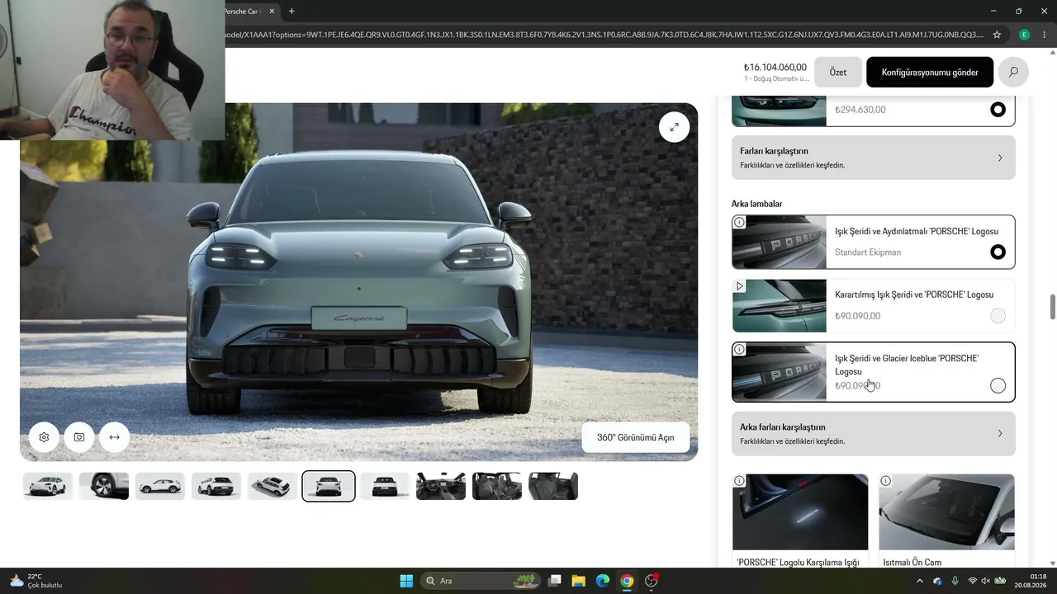Image resolution: width=1057 pixels, height=594 pixels.
Task: Click the ₺90.090,00 price under Karartılmış option
Action: 857,316
